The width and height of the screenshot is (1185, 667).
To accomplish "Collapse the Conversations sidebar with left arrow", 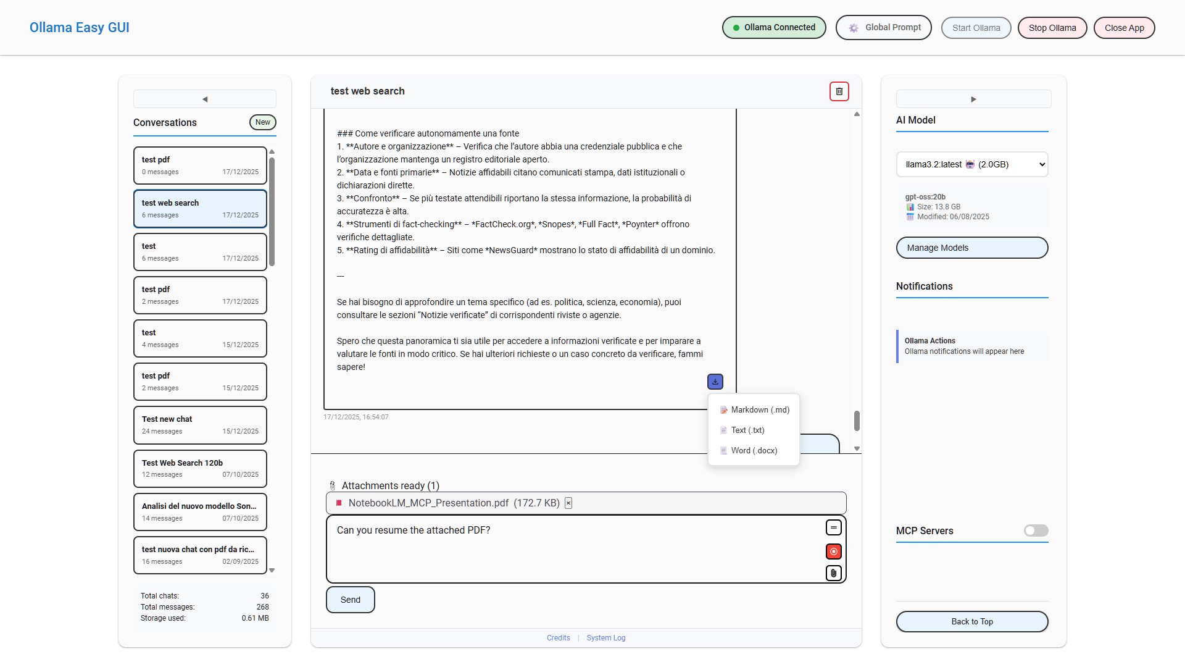I will click(205, 99).
